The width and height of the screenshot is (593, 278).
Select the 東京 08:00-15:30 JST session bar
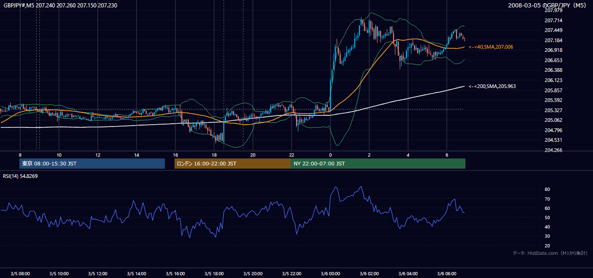92,164
